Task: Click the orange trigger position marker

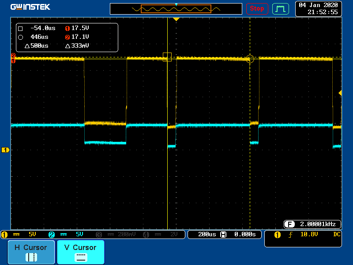Action: click(176, 19)
